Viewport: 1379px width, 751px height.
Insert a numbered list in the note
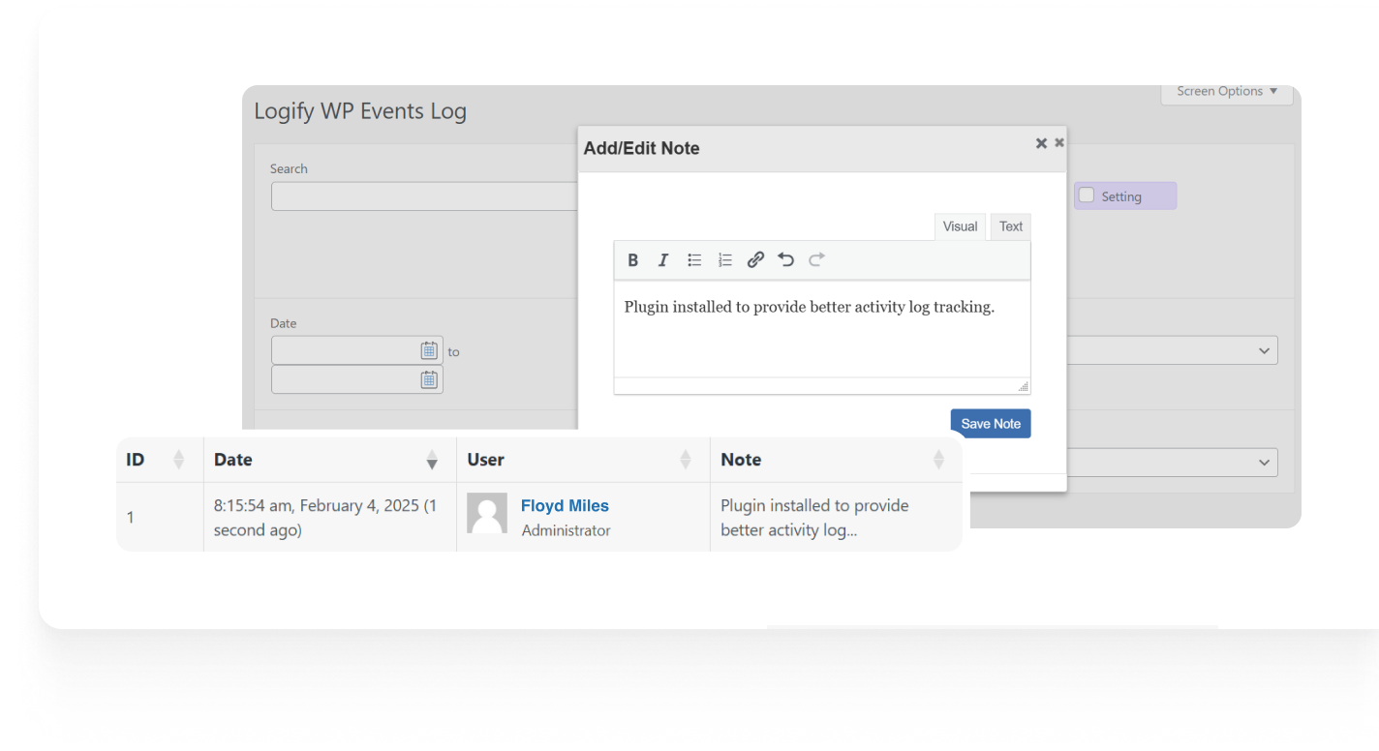(x=725, y=259)
